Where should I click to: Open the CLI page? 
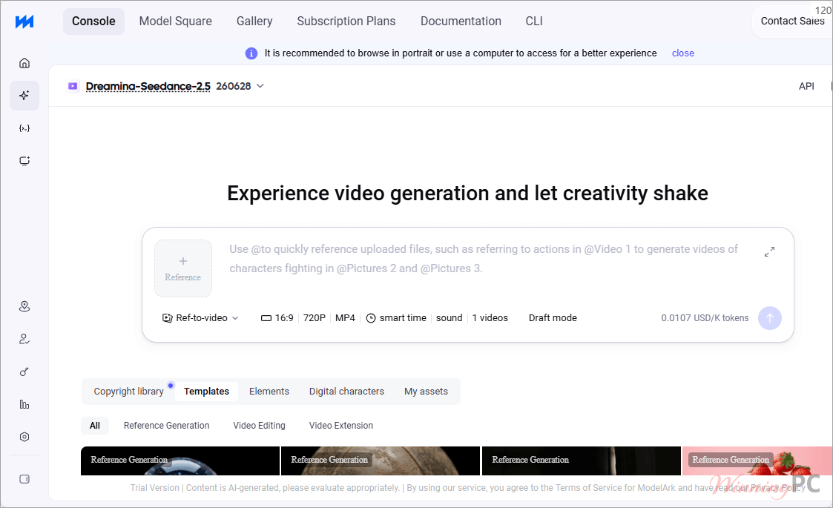[x=534, y=22]
